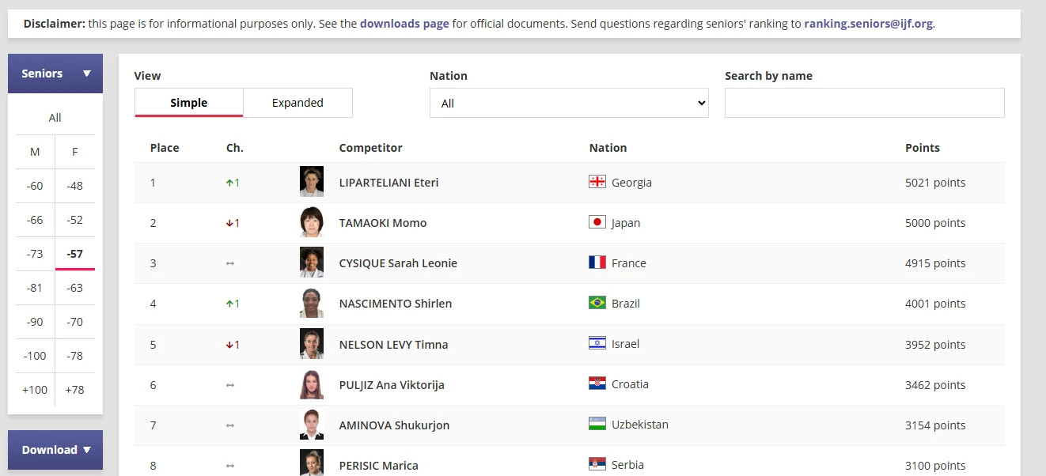Click the Brazil flag icon
The width and height of the screenshot is (1046, 476).
click(597, 303)
